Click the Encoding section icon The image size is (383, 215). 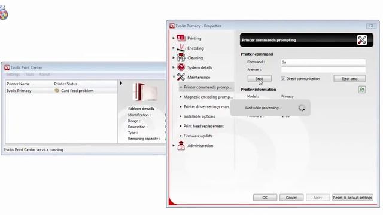(181, 48)
